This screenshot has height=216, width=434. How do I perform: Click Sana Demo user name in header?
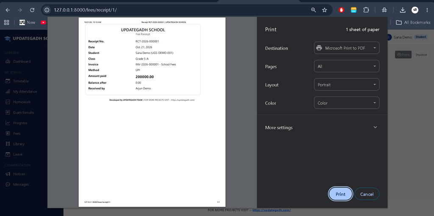coord(403,37)
